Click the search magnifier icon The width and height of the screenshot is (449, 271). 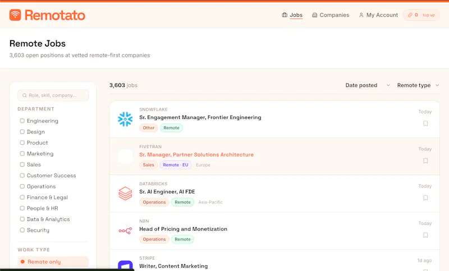[x=24, y=95]
